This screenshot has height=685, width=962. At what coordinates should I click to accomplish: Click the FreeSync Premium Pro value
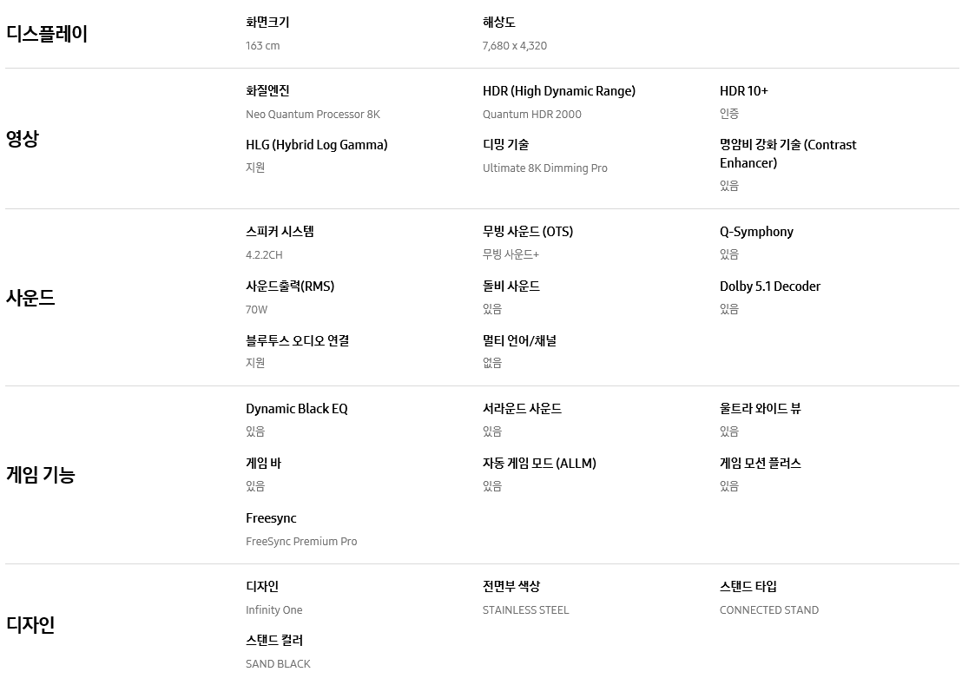click(x=301, y=542)
